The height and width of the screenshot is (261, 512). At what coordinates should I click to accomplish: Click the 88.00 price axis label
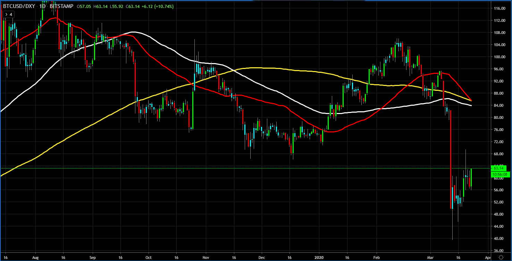[499, 93]
